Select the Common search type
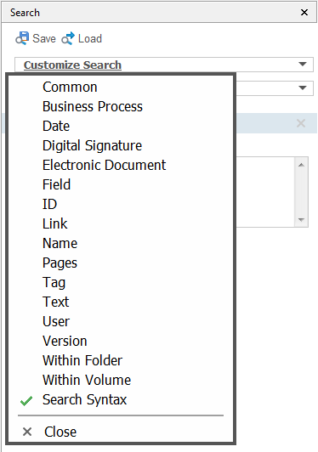The image size is (318, 452). 70,87
